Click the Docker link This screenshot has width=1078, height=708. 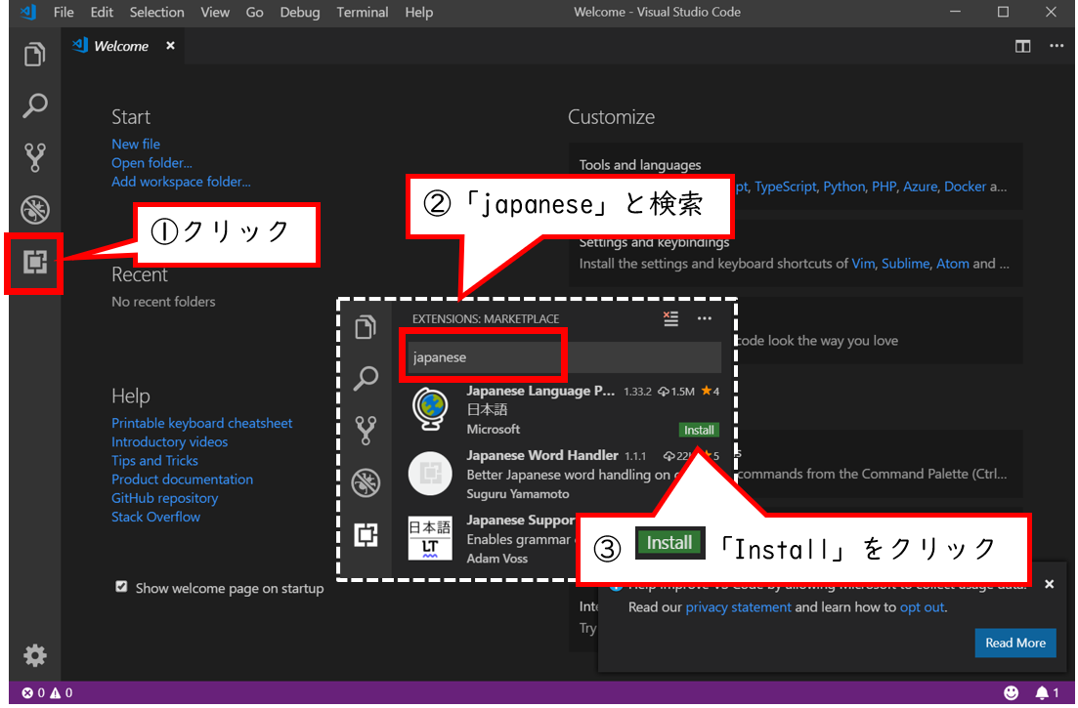pos(965,187)
